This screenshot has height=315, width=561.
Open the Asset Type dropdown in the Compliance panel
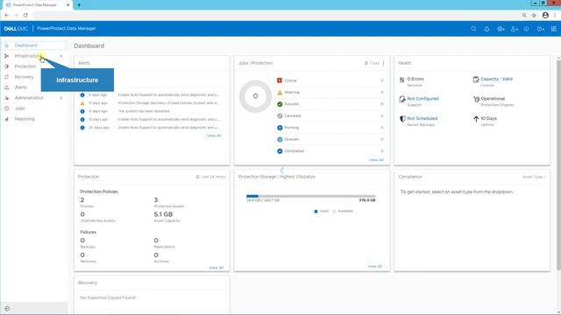(534, 177)
